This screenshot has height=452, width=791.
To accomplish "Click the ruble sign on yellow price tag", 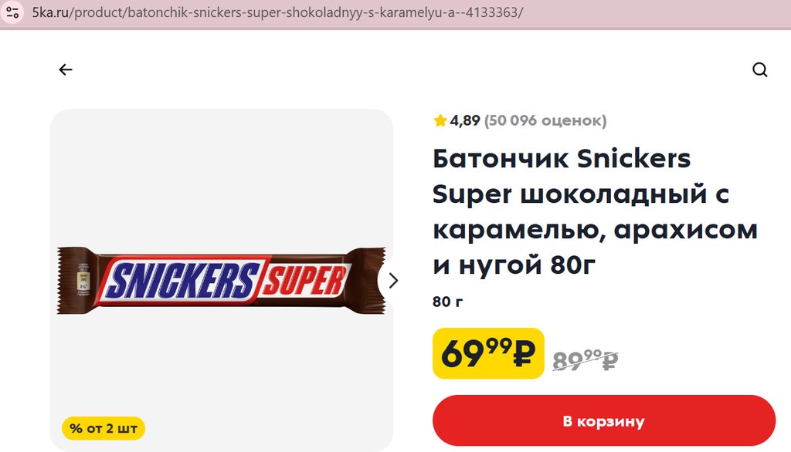I will pos(524,353).
